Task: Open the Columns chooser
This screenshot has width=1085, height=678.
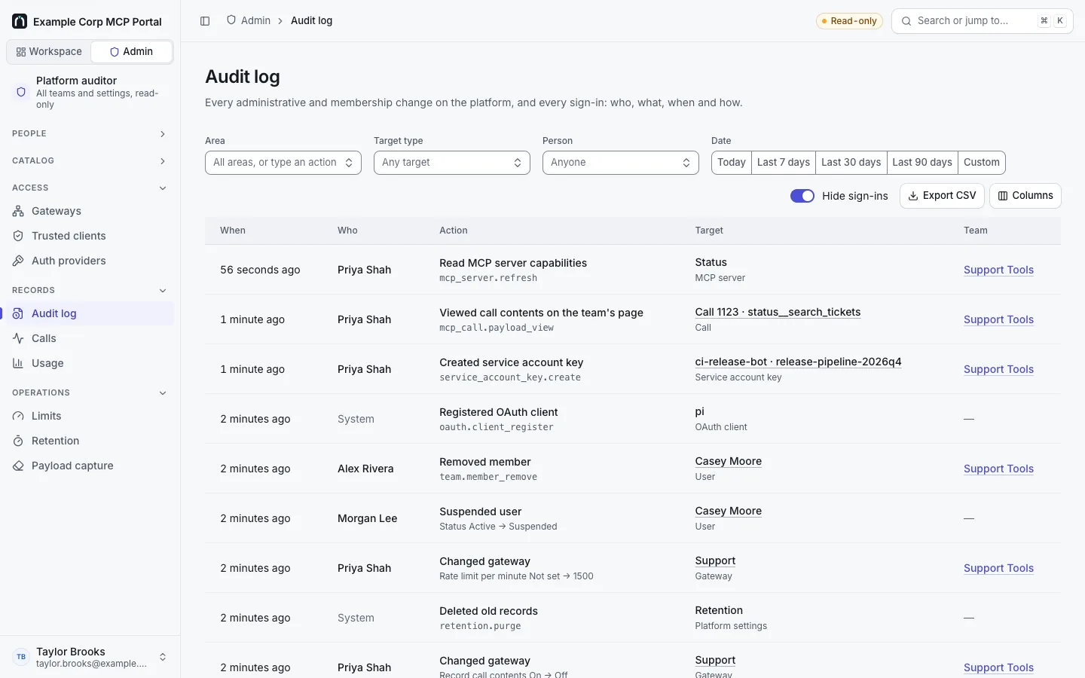Action: (x=1025, y=196)
